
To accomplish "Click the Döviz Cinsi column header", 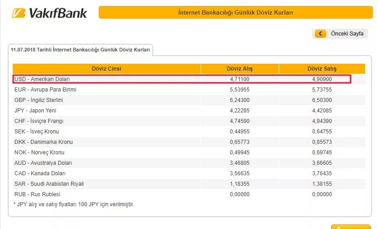I will (x=106, y=69).
